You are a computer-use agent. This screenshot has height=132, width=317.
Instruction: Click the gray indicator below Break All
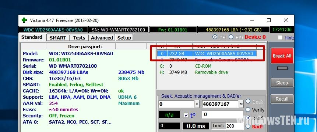click(282, 68)
